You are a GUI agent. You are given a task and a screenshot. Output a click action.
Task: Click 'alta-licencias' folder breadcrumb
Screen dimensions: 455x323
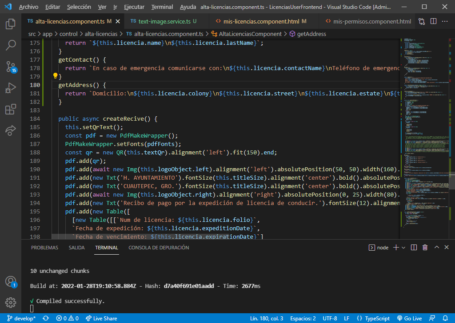(101, 34)
